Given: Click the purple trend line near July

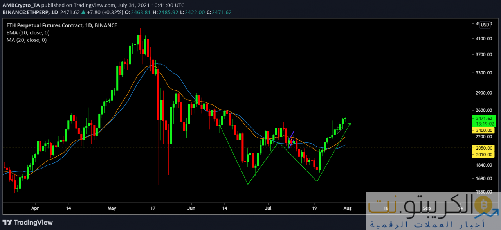Looking at the screenshot, I should [291, 138].
